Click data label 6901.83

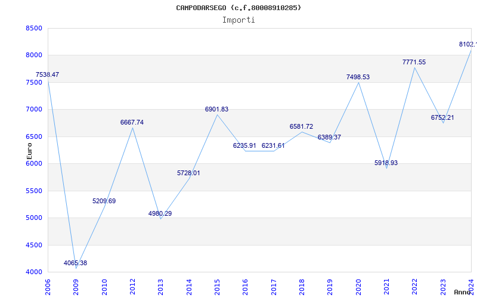[x=216, y=110]
